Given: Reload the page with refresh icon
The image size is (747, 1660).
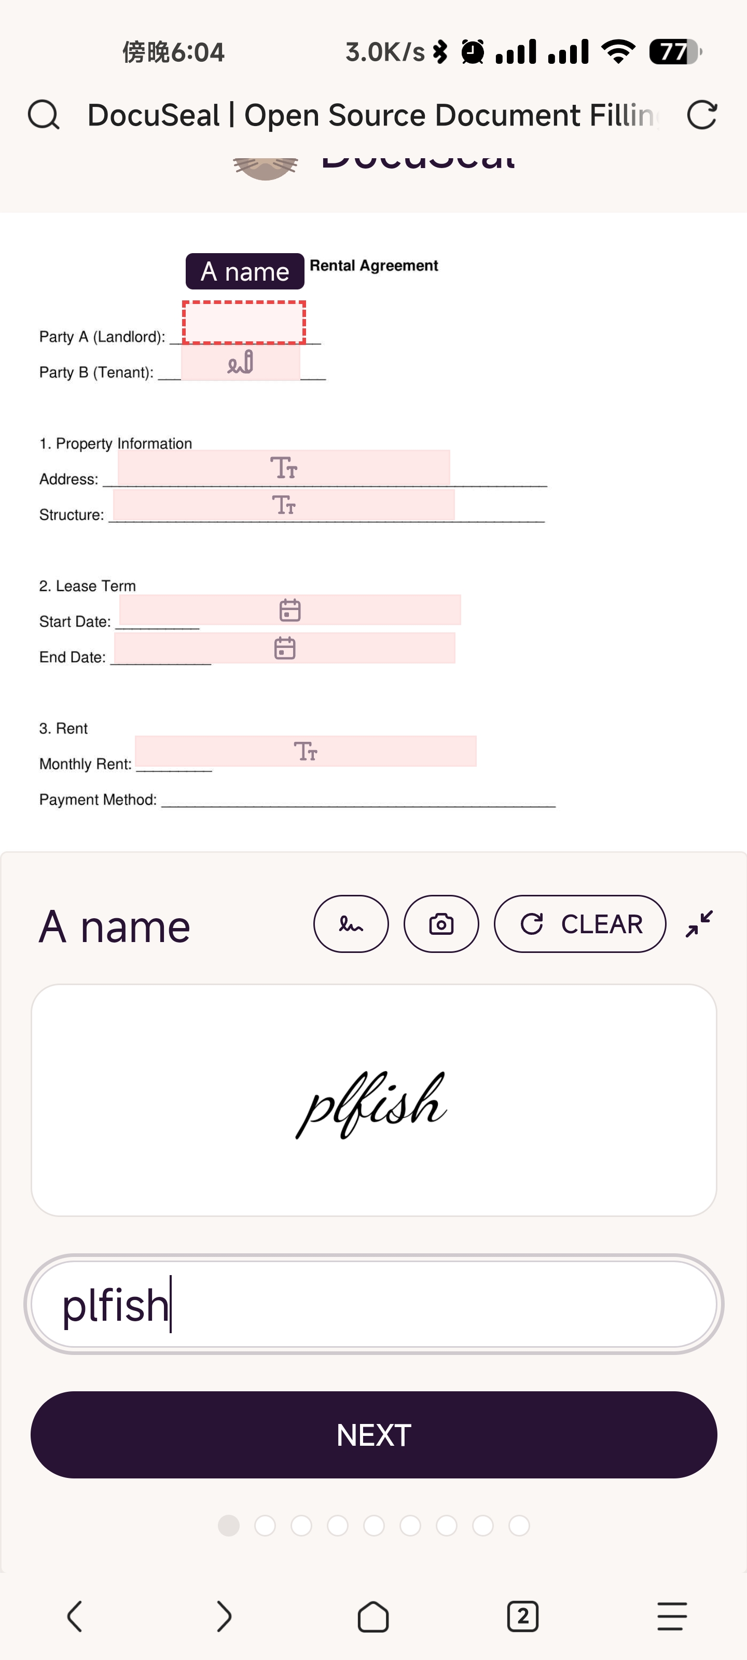Looking at the screenshot, I should tap(701, 115).
